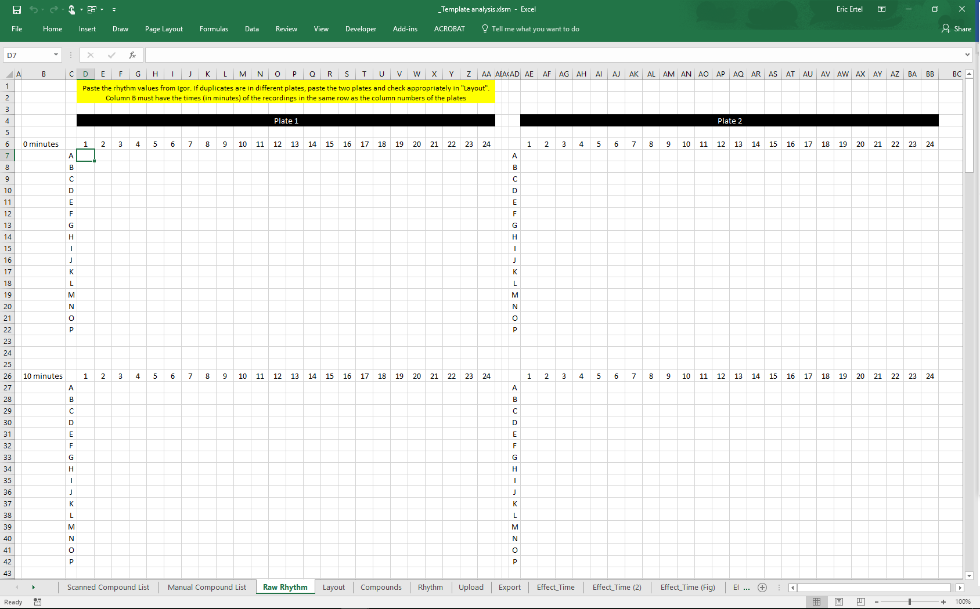Click the Eric Ertel account name
The height and width of the screenshot is (609, 980).
849,9
